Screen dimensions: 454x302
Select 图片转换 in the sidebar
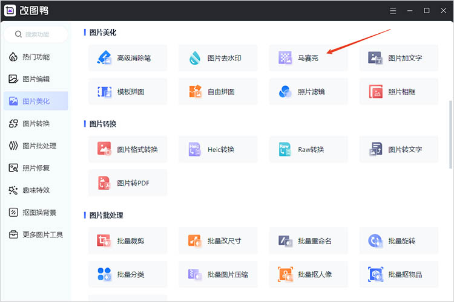coord(36,123)
